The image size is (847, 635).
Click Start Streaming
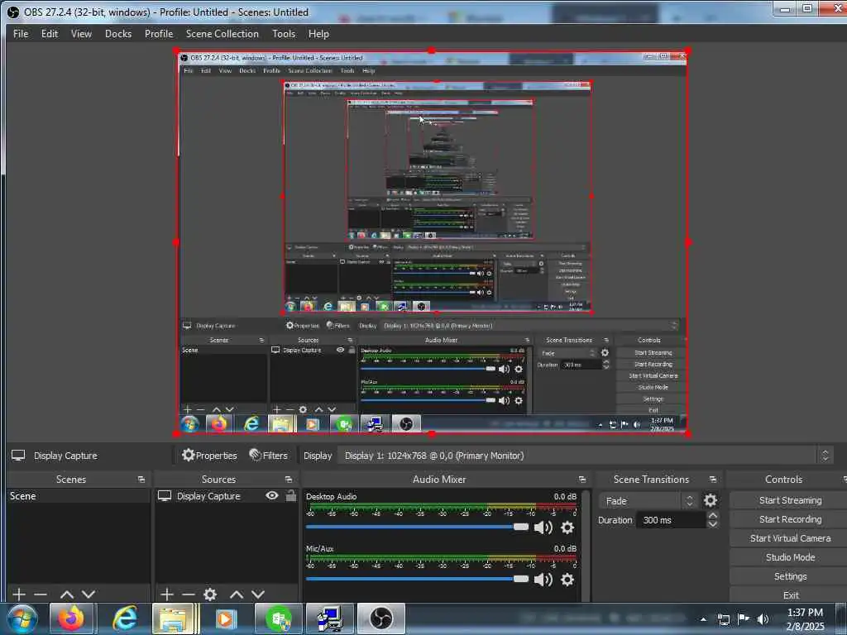click(790, 500)
